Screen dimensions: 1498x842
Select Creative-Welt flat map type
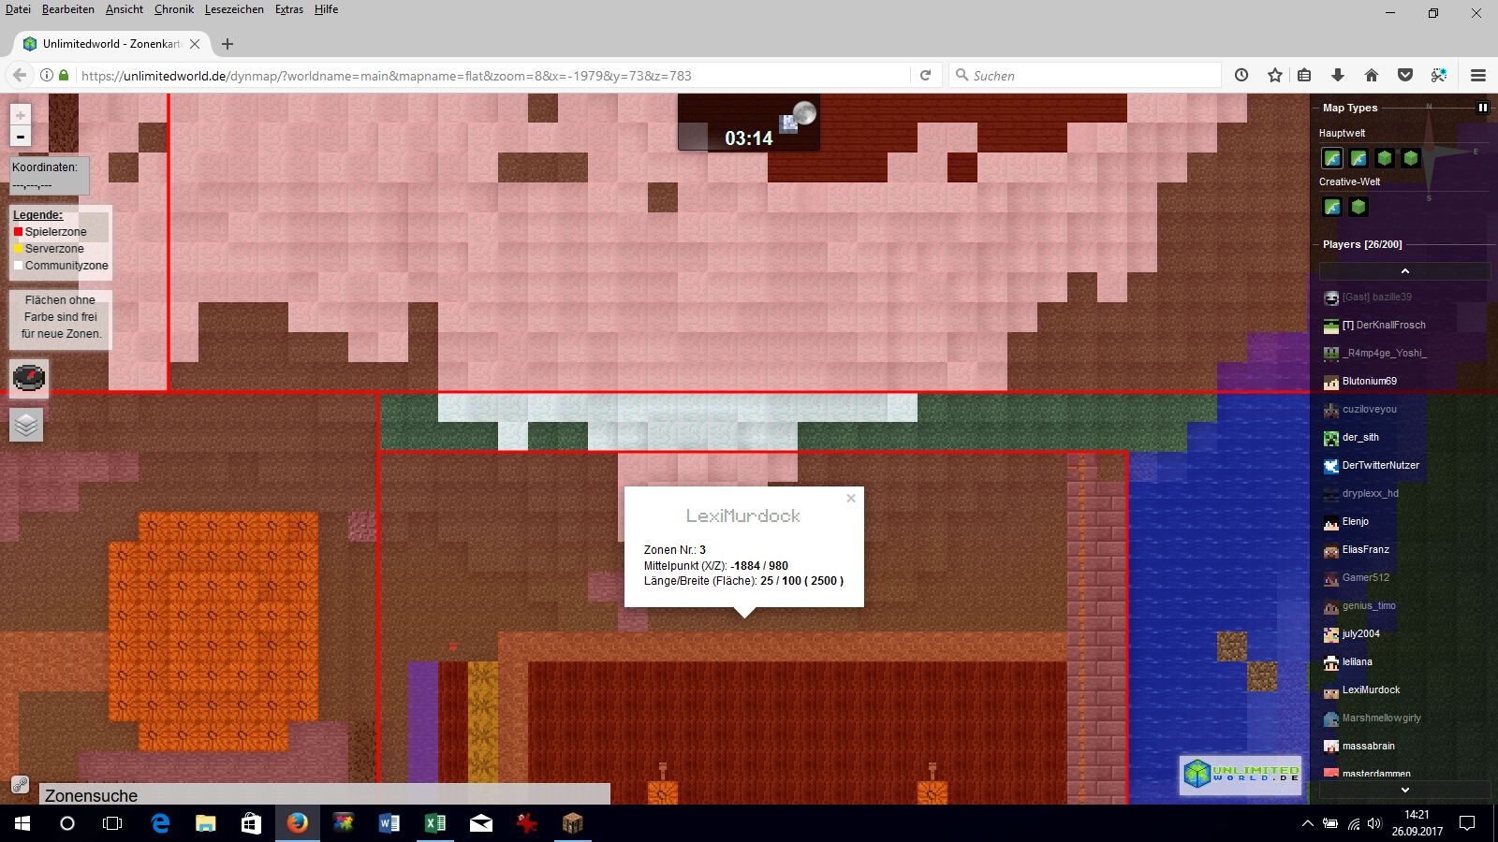tap(1331, 207)
